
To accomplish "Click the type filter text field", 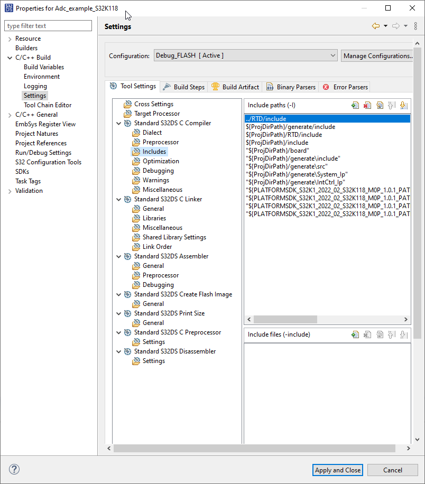I will point(48,25).
